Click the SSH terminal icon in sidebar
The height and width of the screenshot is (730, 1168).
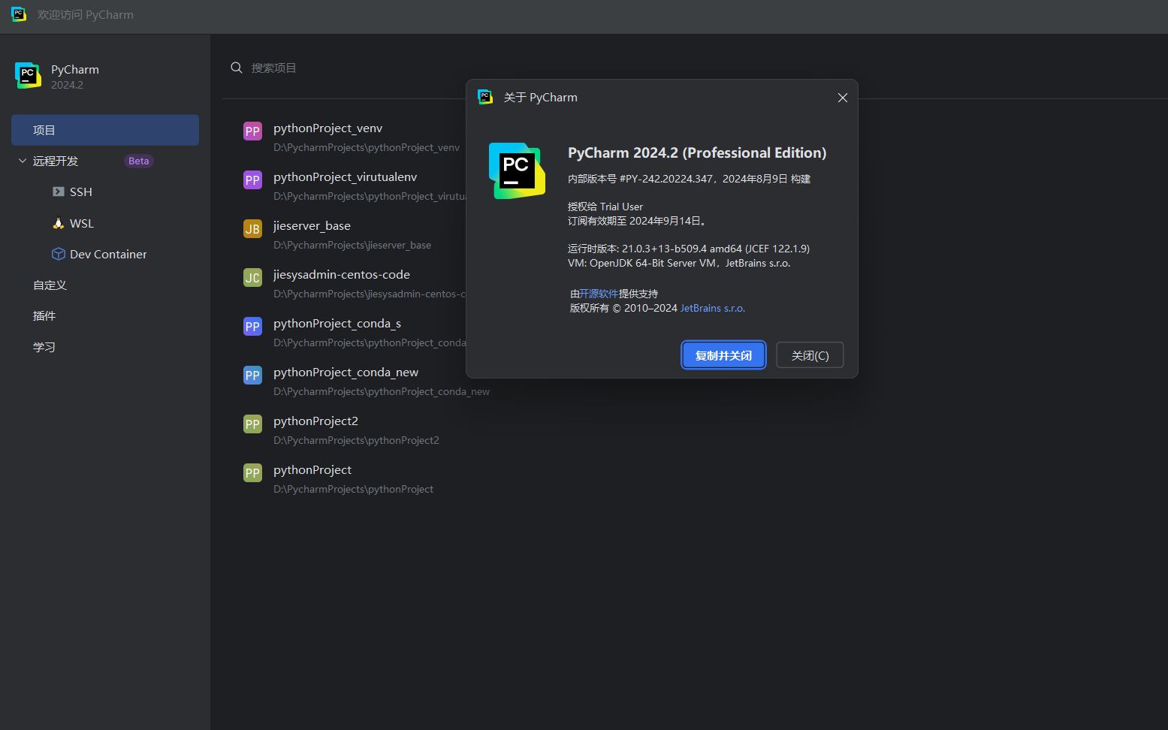(x=58, y=192)
